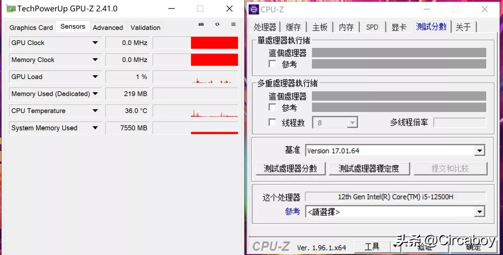The height and width of the screenshot is (255, 503).
Task: Open the <請選擇> reference processor dropdown
Action: click(x=480, y=212)
